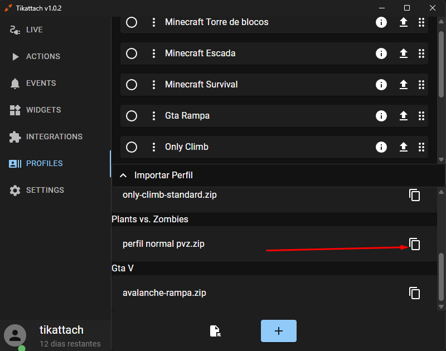
Task: Click the profile list scrollbar thumb
Action: pyautogui.click(x=441, y=65)
